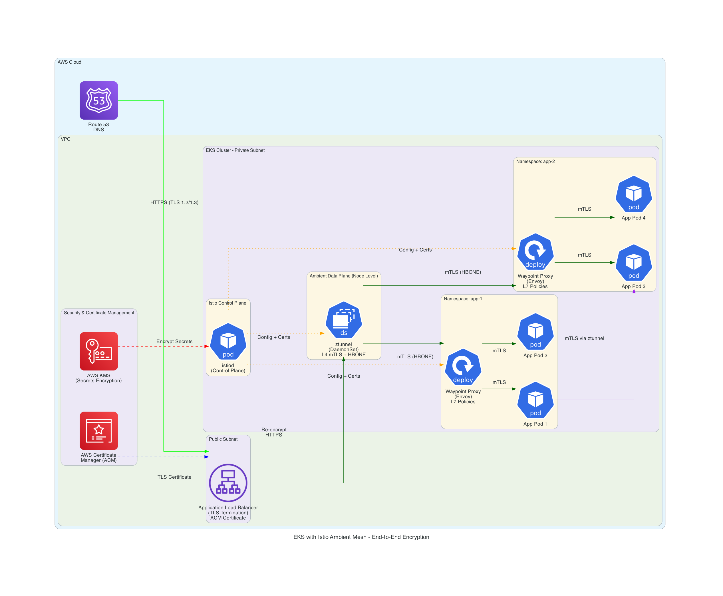Image resolution: width=723 pixels, height=596 pixels.
Task: Select the ztunnel DaemonSet icon
Action: click(344, 320)
